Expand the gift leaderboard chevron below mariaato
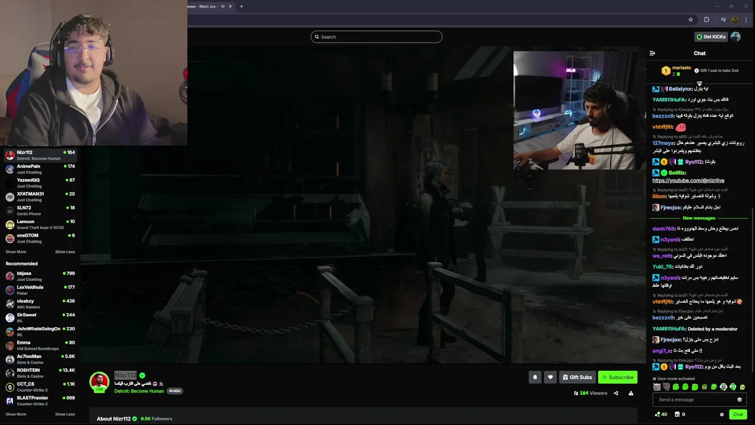This screenshot has height=425, width=755. [700, 83]
